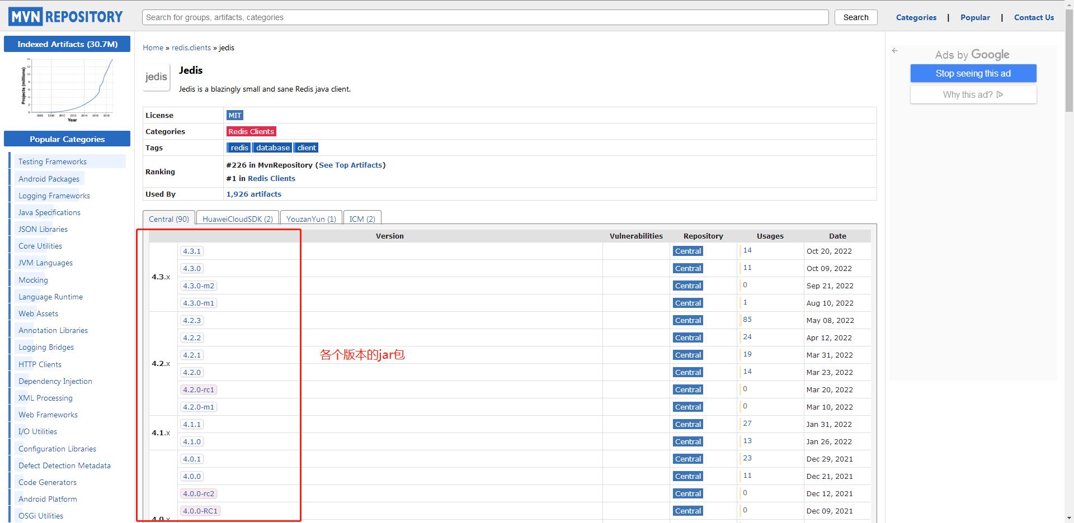The width and height of the screenshot is (1074, 523).
Task: Go to Home breadcrumb link
Action: [153, 47]
